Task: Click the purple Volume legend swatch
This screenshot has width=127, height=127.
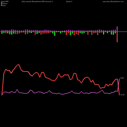Action: pos(2,3)
